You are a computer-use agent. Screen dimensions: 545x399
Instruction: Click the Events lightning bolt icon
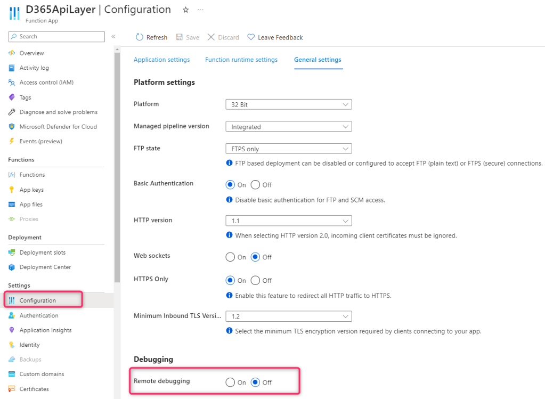pyautogui.click(x=12, y=141)
